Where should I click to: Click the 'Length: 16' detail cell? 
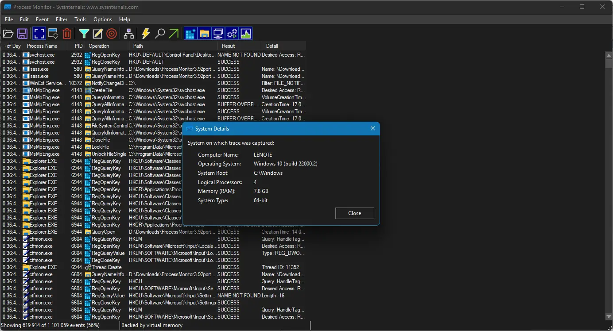(x=273, y=296)
